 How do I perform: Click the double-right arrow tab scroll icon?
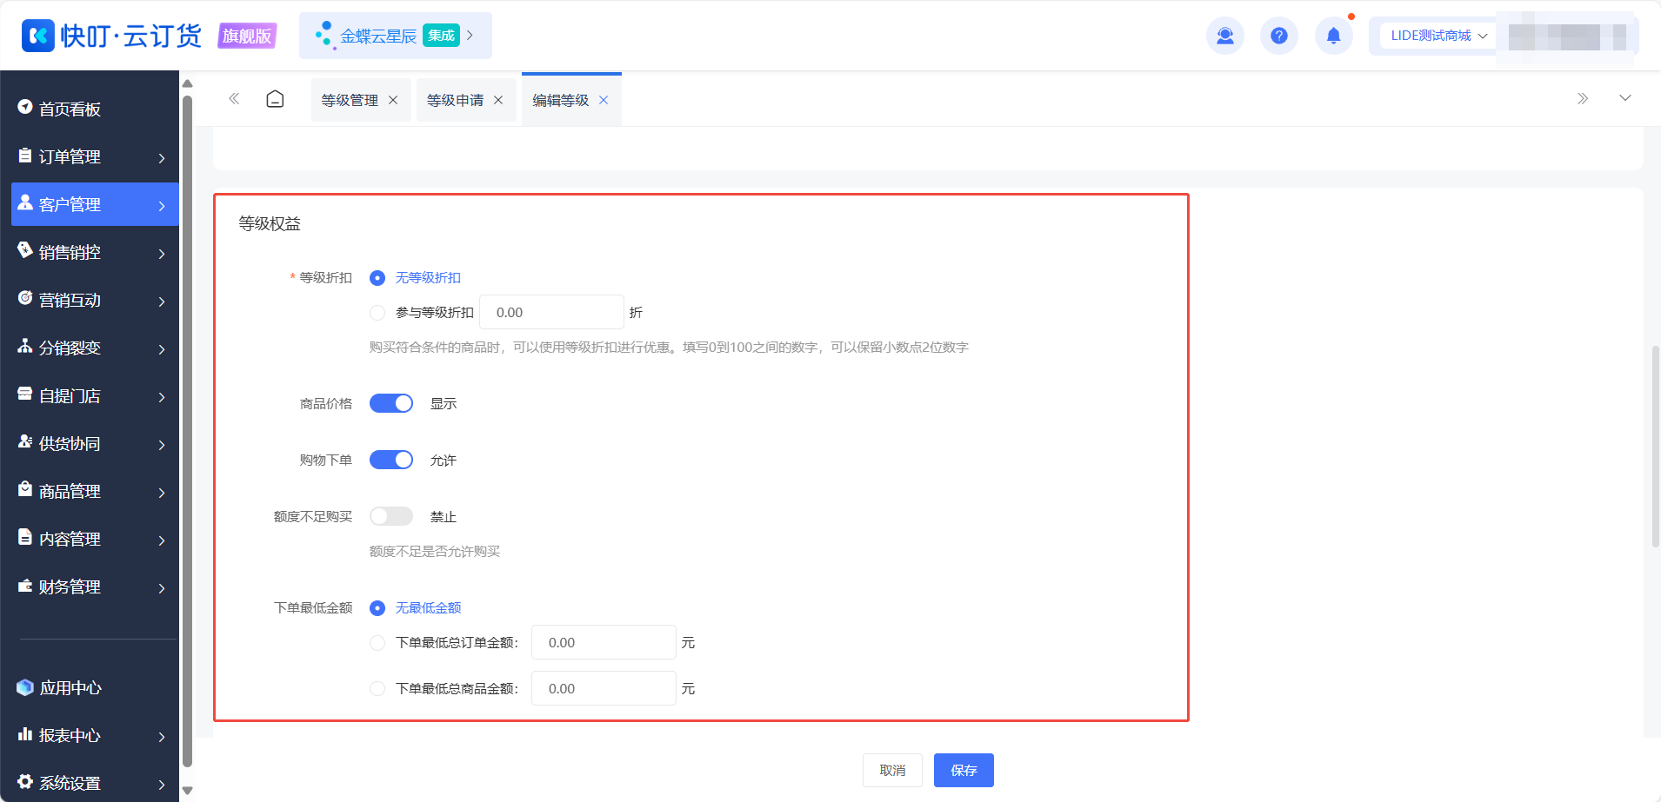(1583, 98)
